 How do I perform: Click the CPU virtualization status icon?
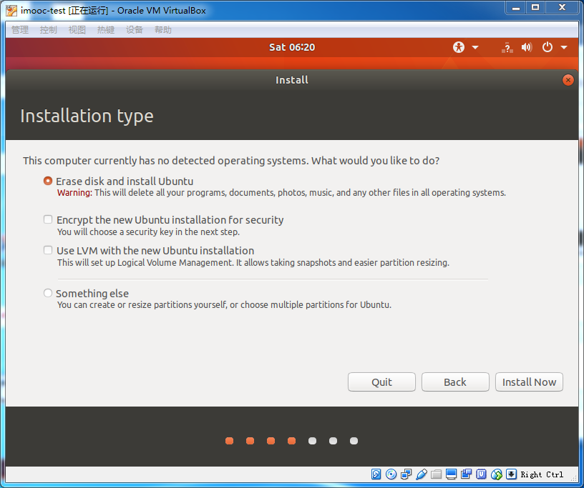[x=481, y=474]
